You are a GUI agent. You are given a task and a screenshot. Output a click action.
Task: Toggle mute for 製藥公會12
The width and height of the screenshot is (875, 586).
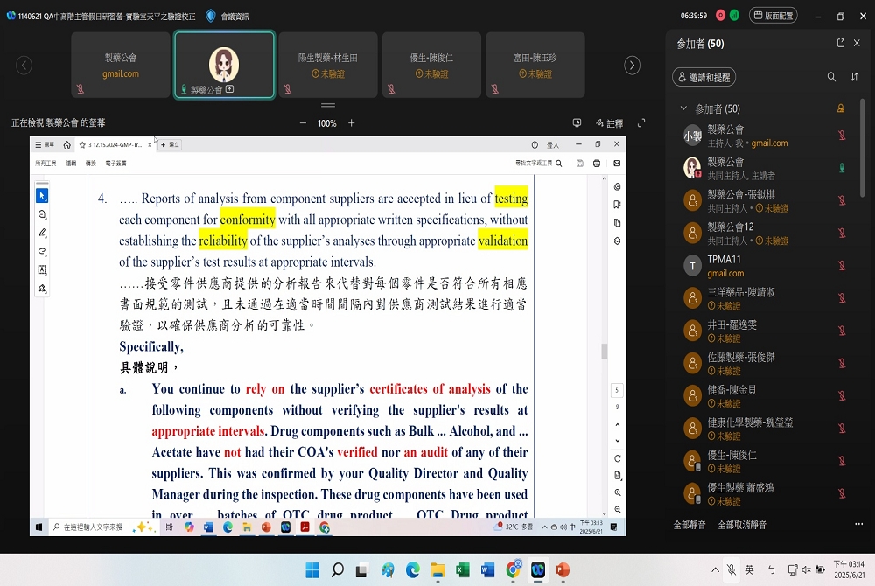(842, 233)
